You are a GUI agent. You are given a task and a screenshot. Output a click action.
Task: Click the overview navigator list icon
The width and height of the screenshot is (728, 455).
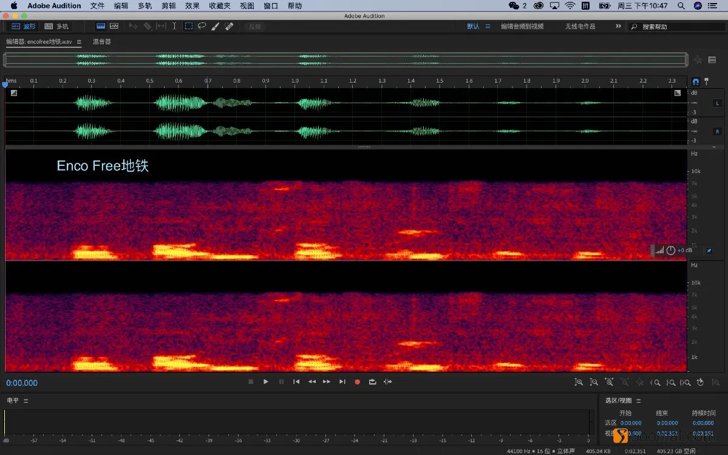tap(712, 60)
